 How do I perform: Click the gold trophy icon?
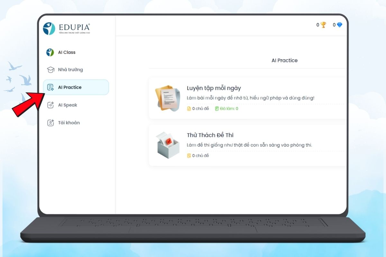(323, 25)
